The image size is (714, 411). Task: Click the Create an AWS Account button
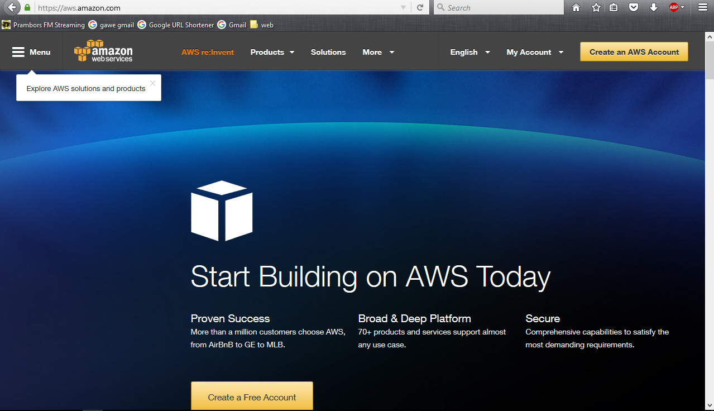pyautogui.click(x=634, y=52)
